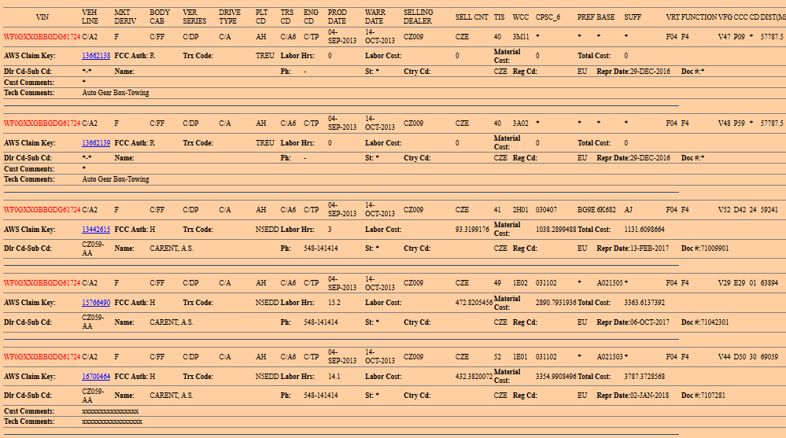The width and height of the screenshot is (786, 438).
Task: Click the WCC code 2H01 cell
Action: coord(520,210)
